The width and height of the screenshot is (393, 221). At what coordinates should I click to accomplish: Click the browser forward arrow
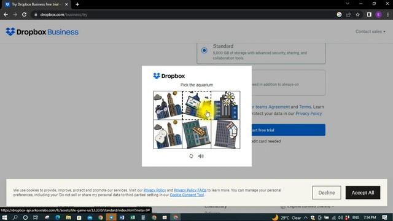(x=15, y=15)
